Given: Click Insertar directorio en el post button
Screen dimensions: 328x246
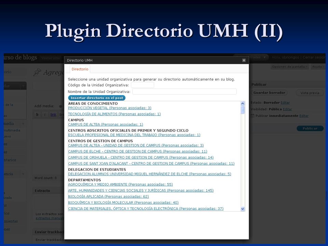Looking at the screenshot, I should (x=97, y=98).
